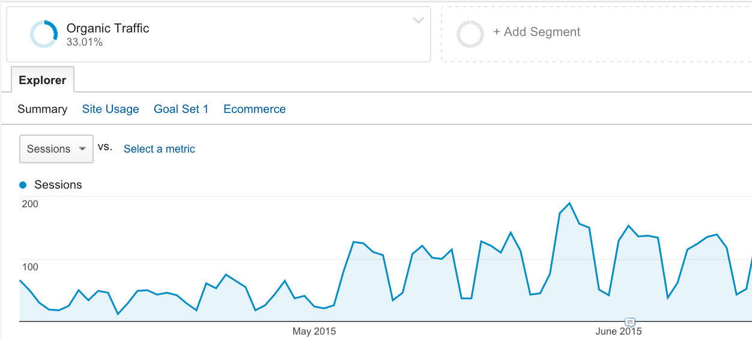Open the Goal Set 1 tab

click(x=181, y=109)
